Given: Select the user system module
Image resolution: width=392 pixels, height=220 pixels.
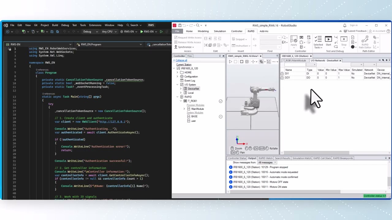Looking at the screenshot, I should 193,121.
